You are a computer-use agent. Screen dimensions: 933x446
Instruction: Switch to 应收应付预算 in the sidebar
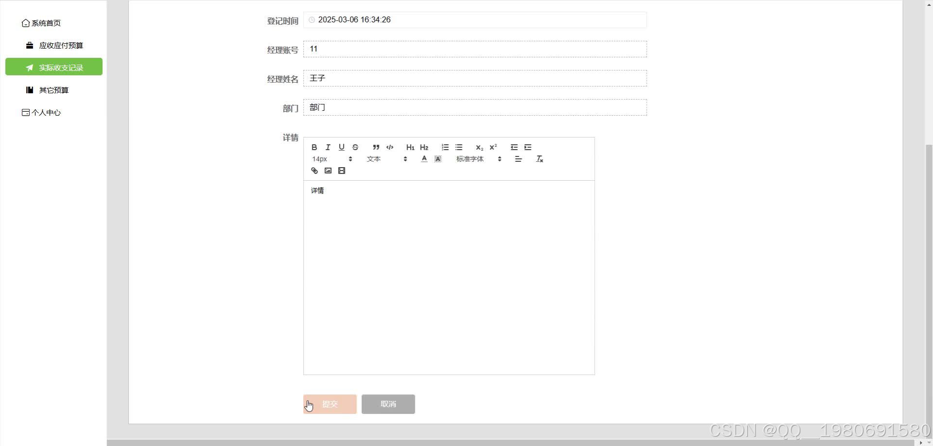click(61, 45)
